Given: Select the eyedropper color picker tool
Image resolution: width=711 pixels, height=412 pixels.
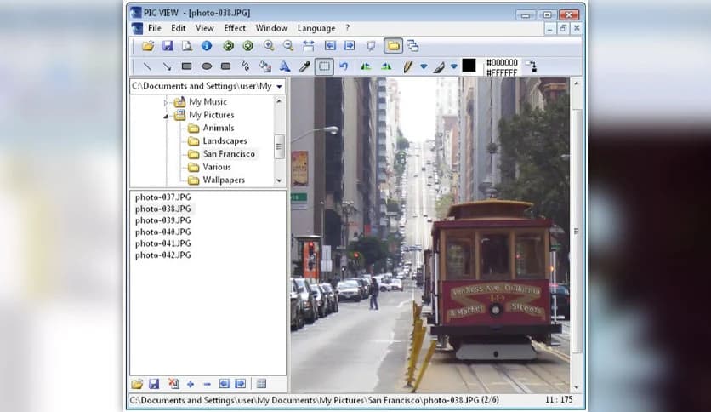Looking at the screenshot, I should click(x=304, y=66).
